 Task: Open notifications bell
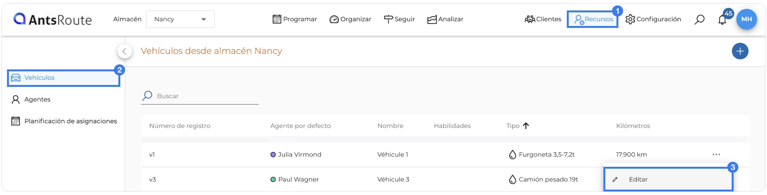722,20
